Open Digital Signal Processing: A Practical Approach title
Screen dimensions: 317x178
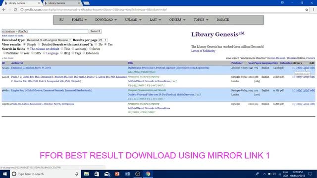coord(168,68)
